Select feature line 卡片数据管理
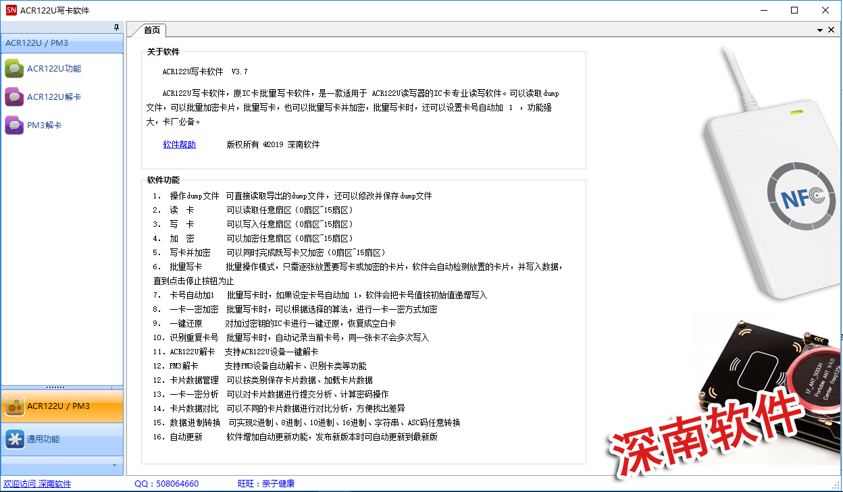Viewport: 843px width, 492px height. click(262, 380)
